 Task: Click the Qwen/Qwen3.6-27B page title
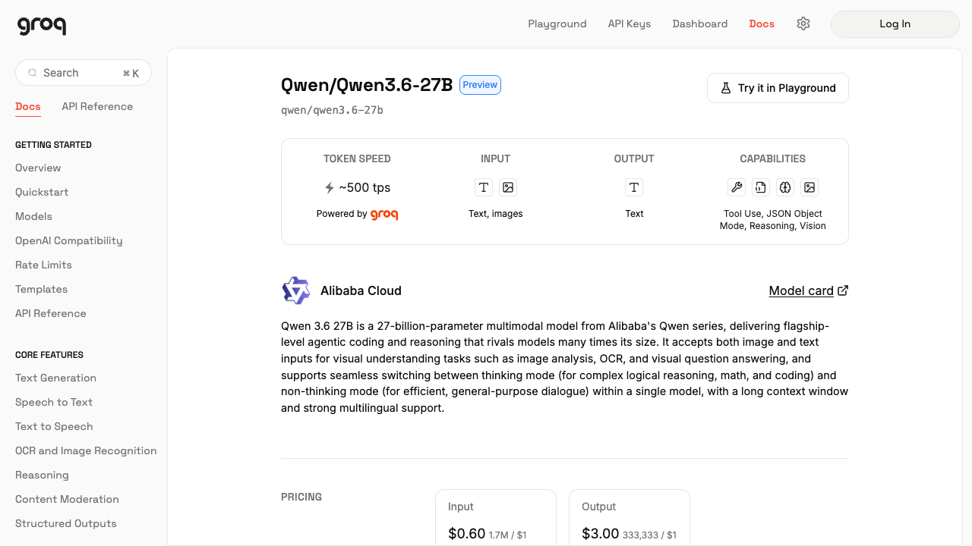click(x=367, y=85)
